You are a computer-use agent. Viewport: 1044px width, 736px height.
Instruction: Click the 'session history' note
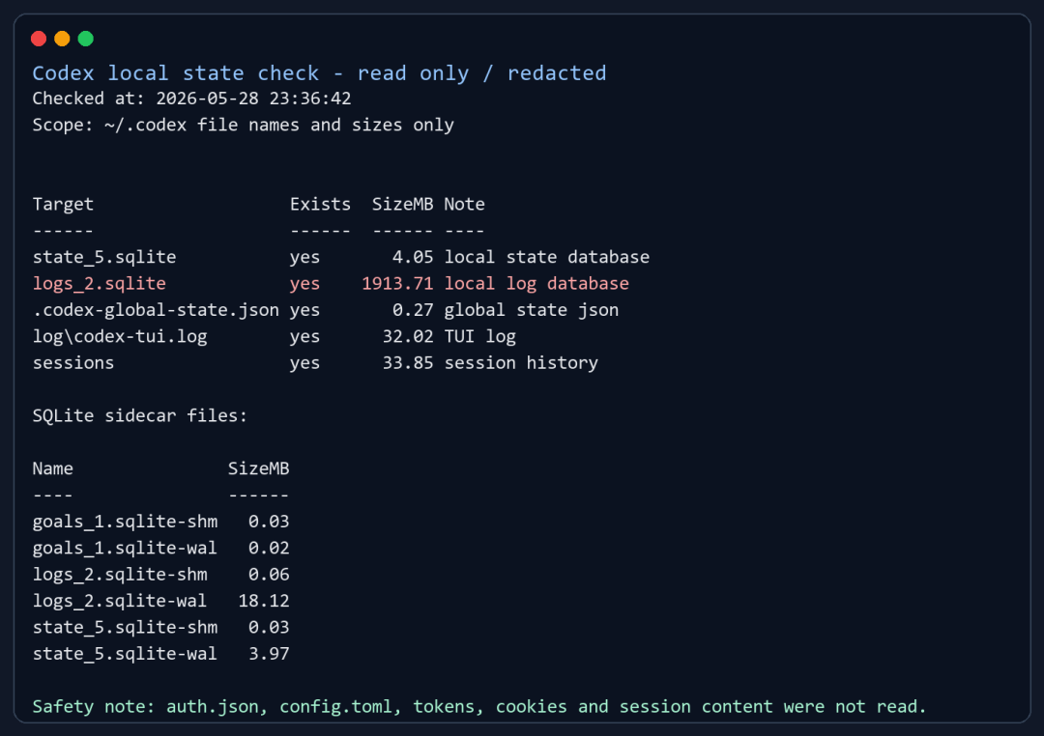point(521,363)
